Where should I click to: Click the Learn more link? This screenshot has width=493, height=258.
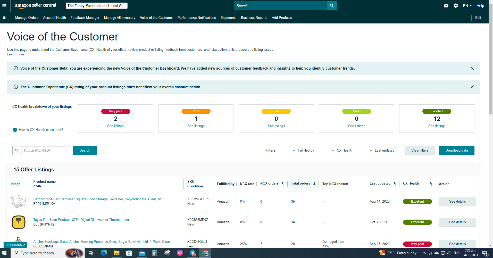pos(15,54)
